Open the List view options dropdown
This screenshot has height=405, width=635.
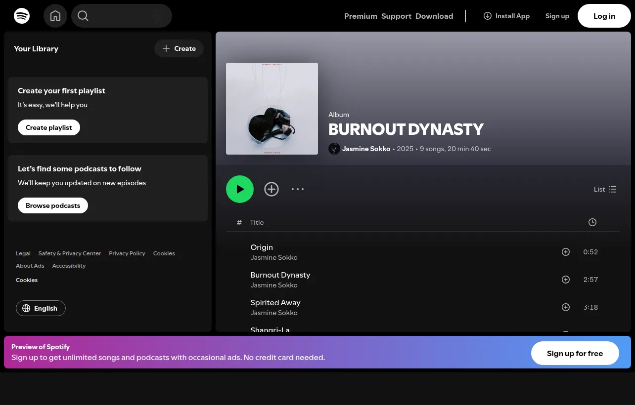pyautogui.click(x=605, y=189)
